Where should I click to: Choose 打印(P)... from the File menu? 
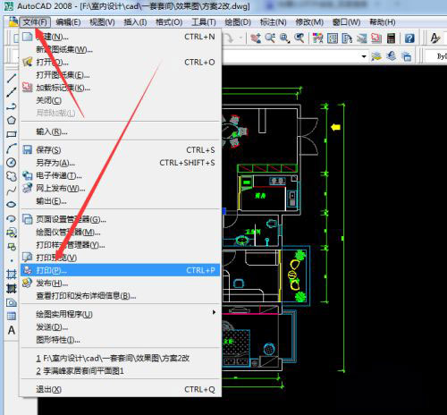pos(121,270)
